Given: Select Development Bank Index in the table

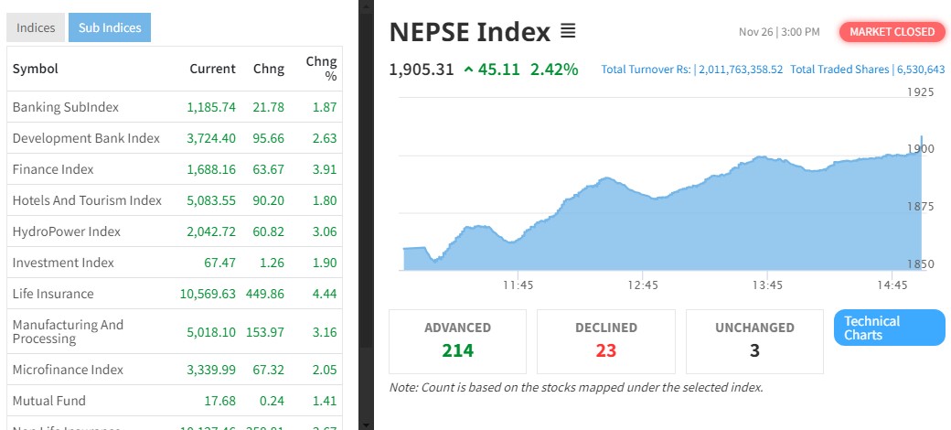Looking at the screenshot, I should (x=86, y=138).
